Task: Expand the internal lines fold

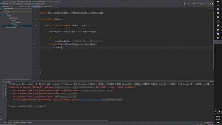Action: point(112,100)
